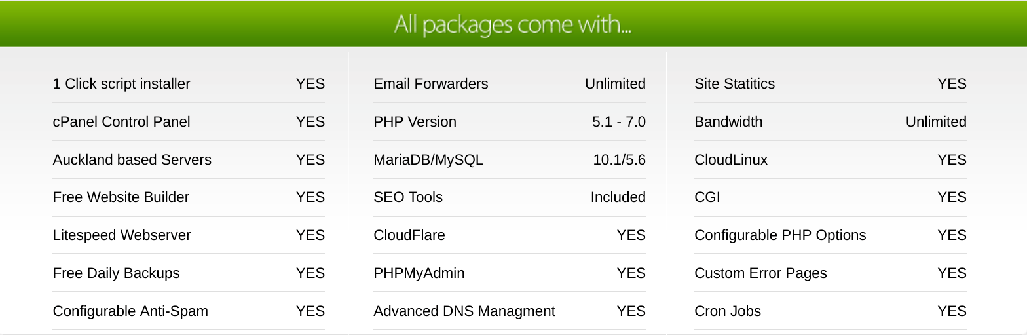The width and height of the screenshot is (1027, 335).
Task: Click the 'Litespeed Webserver' label
Action: point(122,235)
